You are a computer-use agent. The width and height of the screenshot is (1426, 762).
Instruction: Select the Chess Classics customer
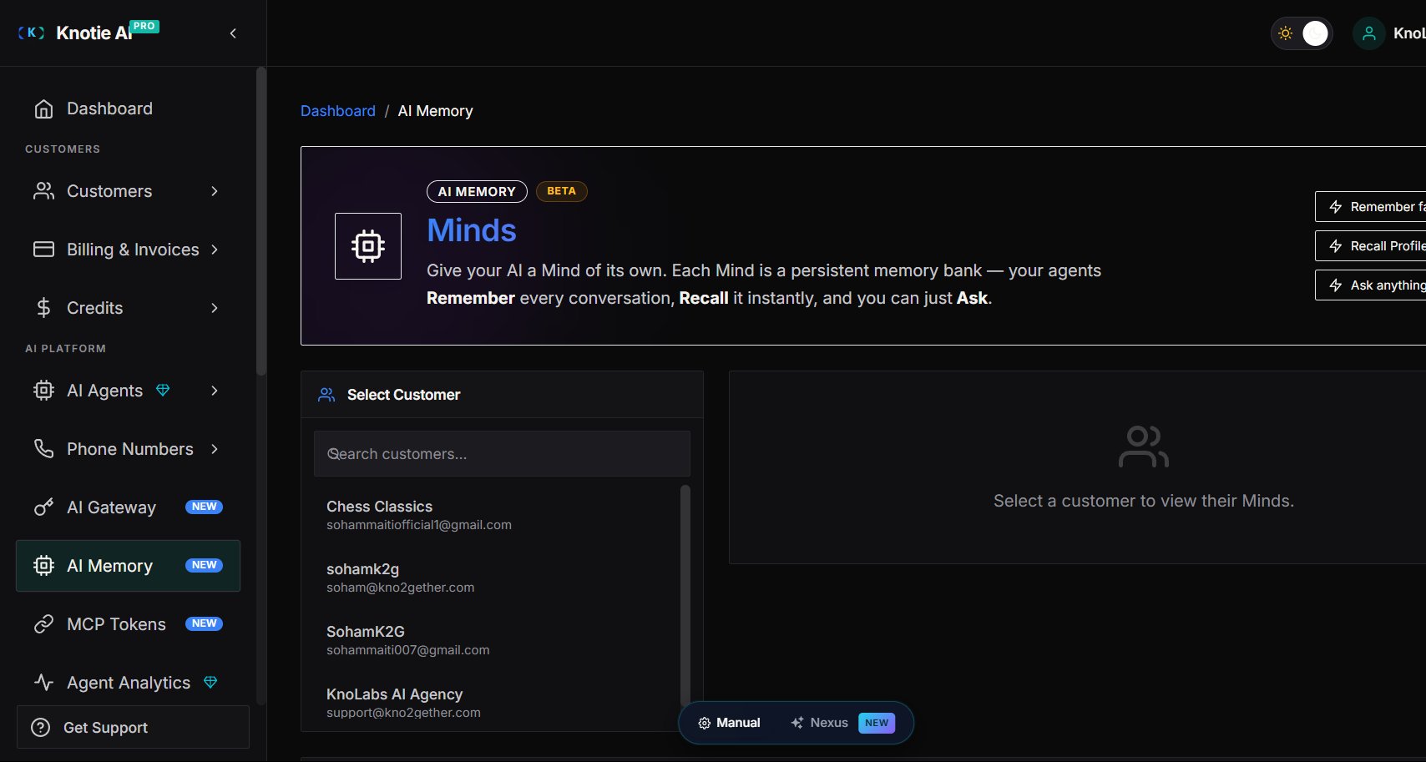(x=498, y=515)
